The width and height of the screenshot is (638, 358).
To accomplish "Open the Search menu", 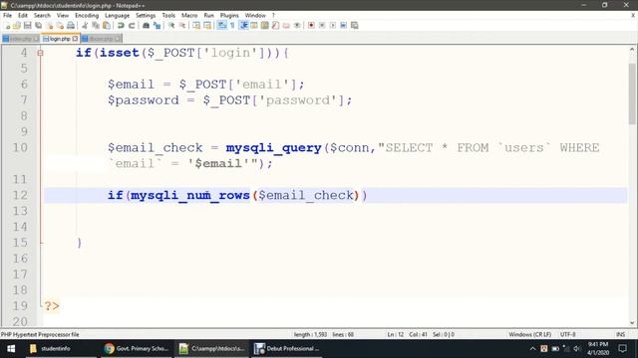I will 42,16.
